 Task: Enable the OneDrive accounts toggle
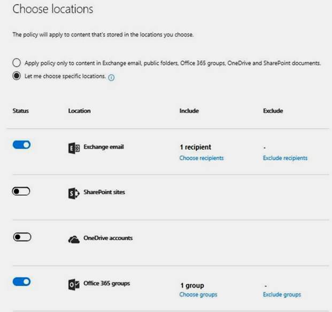coord(21,237)
